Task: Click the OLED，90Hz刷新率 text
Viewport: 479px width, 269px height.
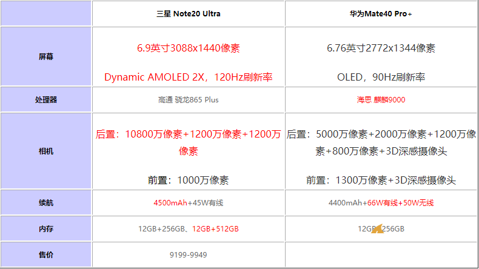Action: click(x=381, y=78)
